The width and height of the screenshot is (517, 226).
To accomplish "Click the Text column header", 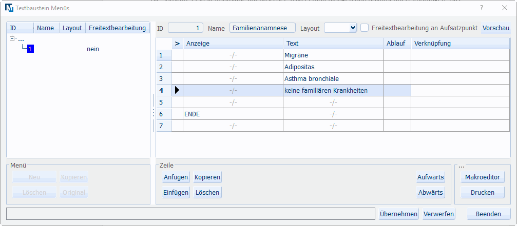I will (x=333, y=43).
